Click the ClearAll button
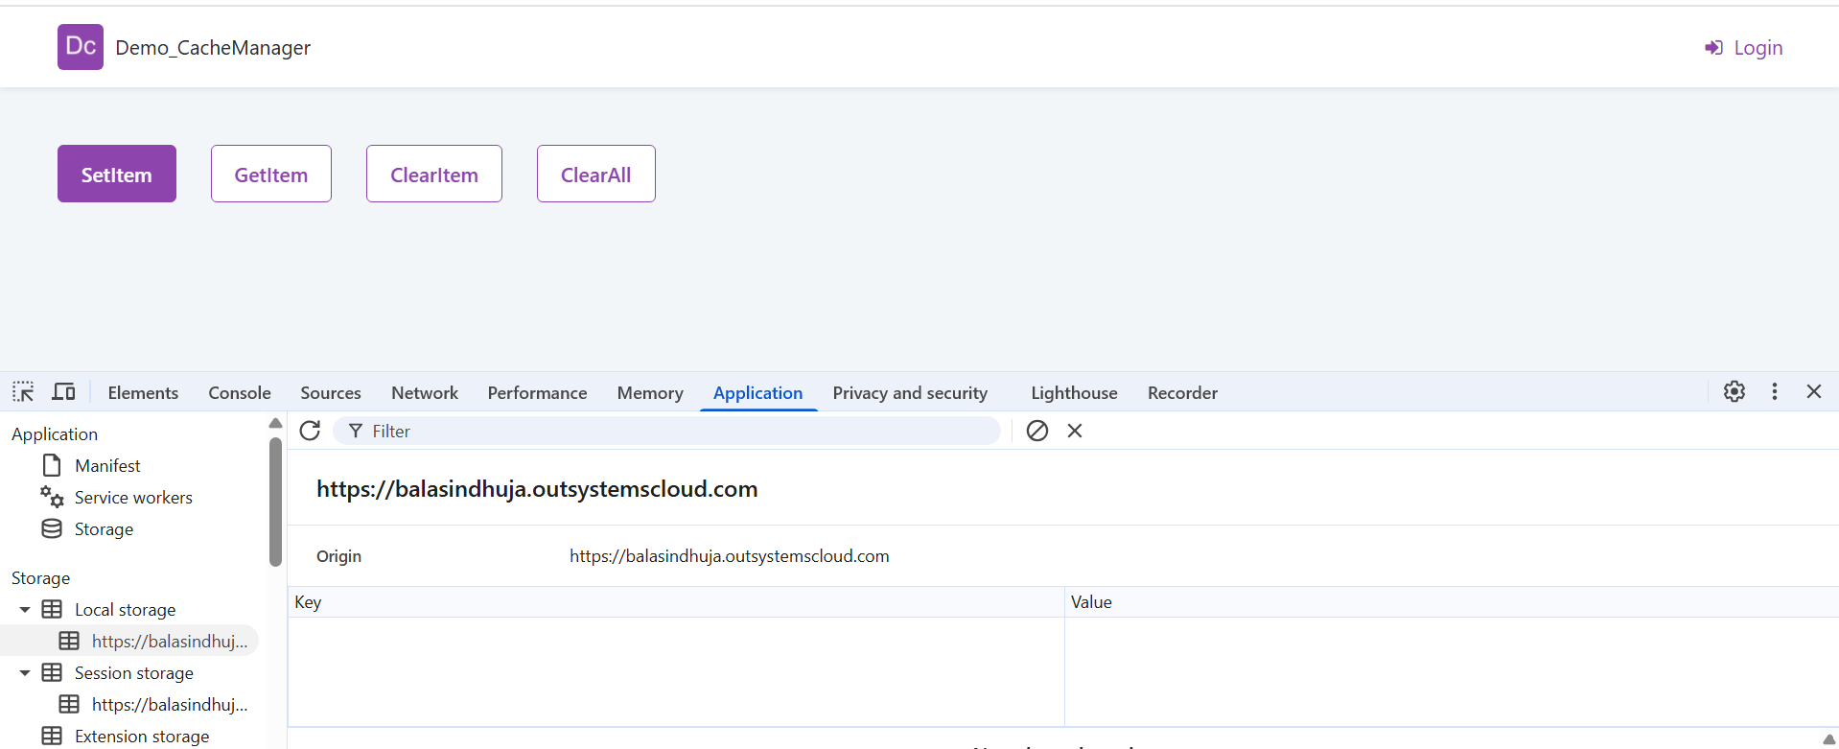Image resolution: width=1839 pixels, height=749 pixels. (x=596, y=174)
